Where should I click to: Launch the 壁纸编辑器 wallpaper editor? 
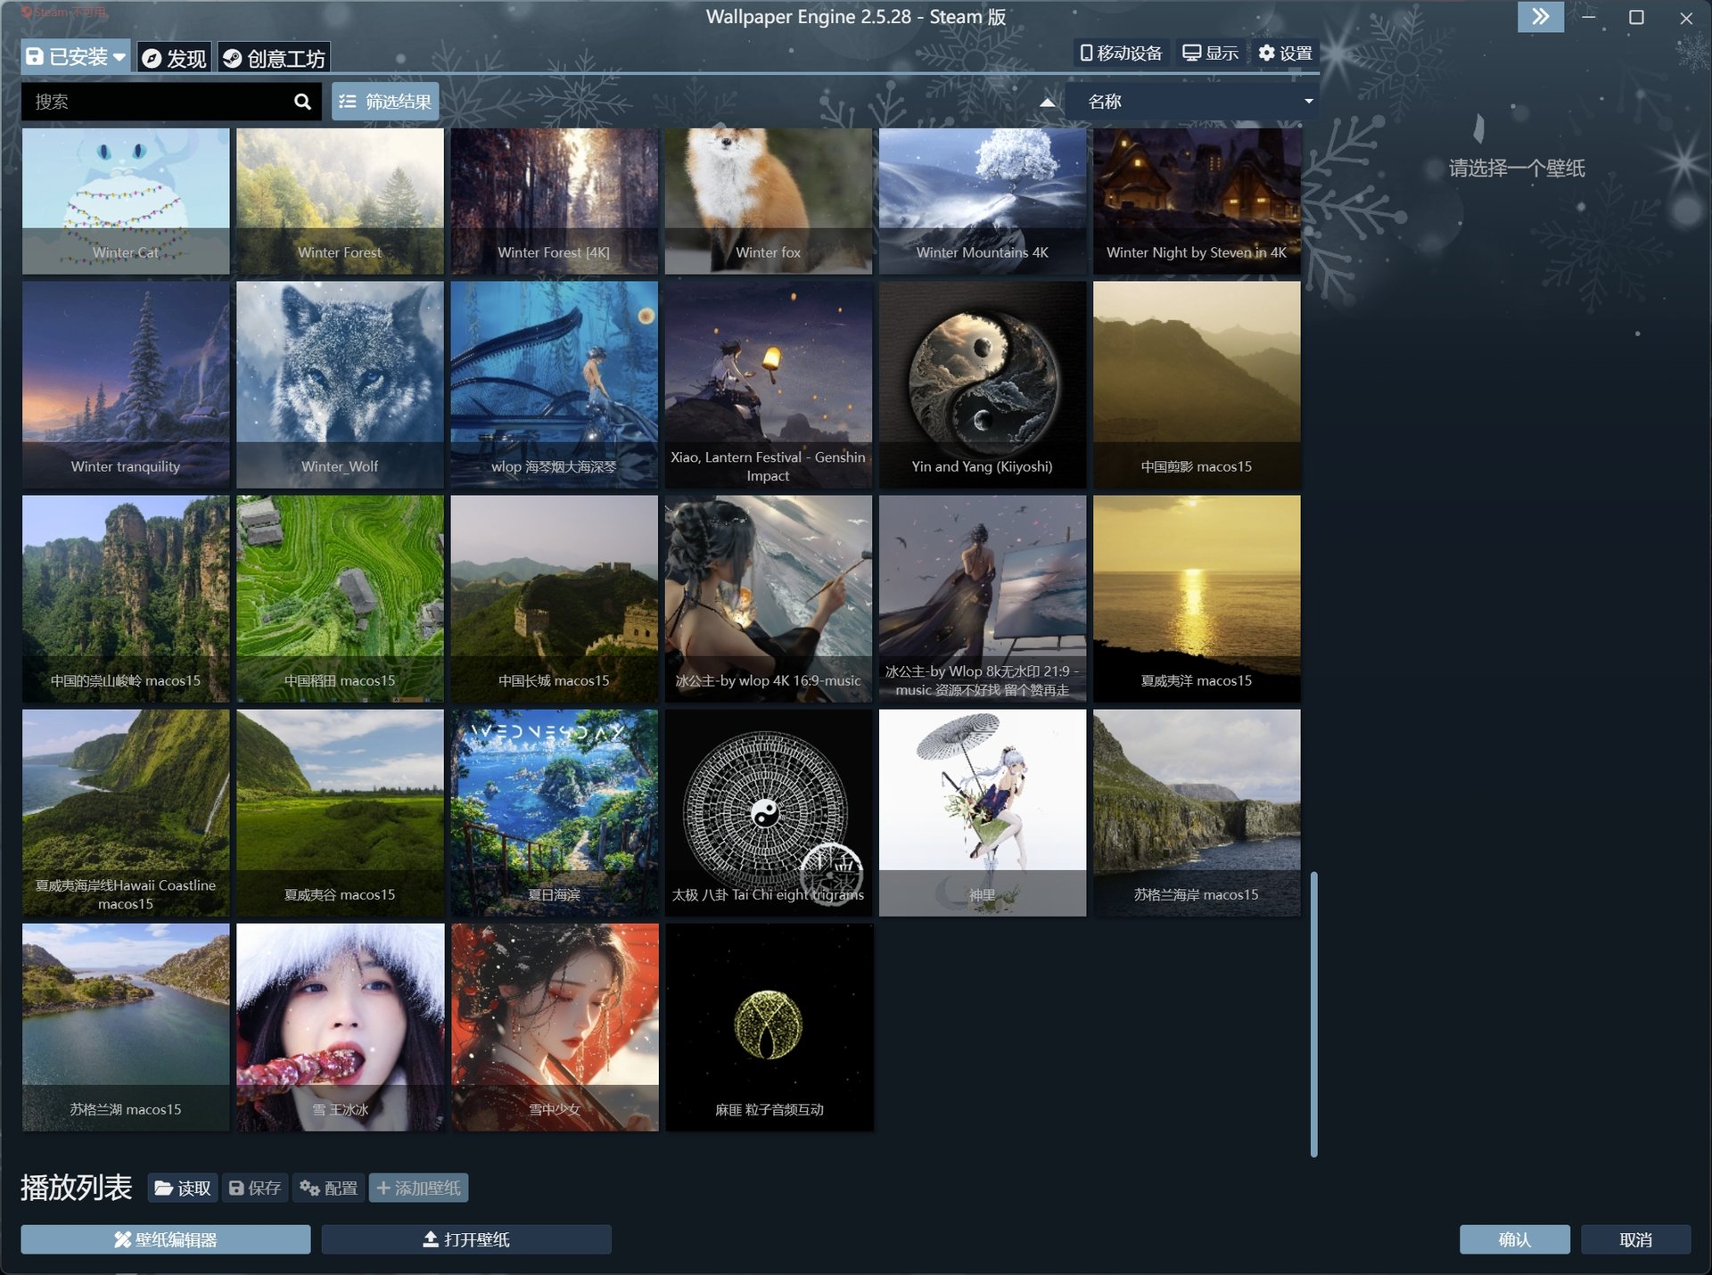coord(165,1238)
